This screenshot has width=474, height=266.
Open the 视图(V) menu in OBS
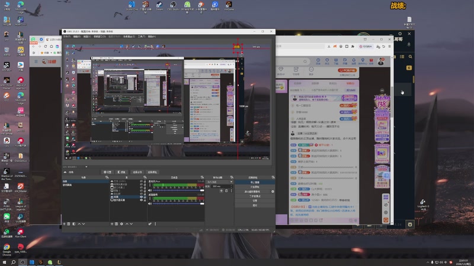(x=87, y=37)
